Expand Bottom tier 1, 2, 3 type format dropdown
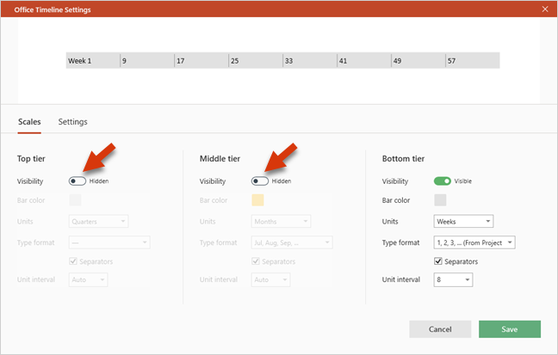This screenshot has width=558, height=355. coord(474,242)
